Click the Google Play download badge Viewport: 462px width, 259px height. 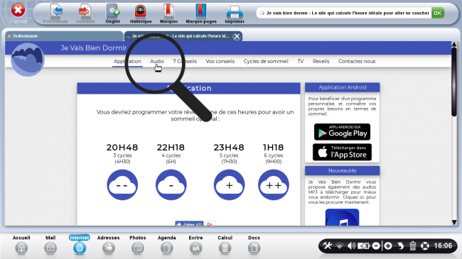coord(342,132)
